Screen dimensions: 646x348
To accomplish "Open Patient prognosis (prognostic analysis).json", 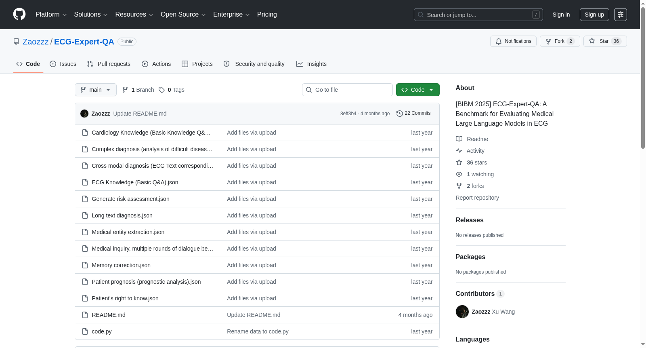I will [x=146, y=282].
